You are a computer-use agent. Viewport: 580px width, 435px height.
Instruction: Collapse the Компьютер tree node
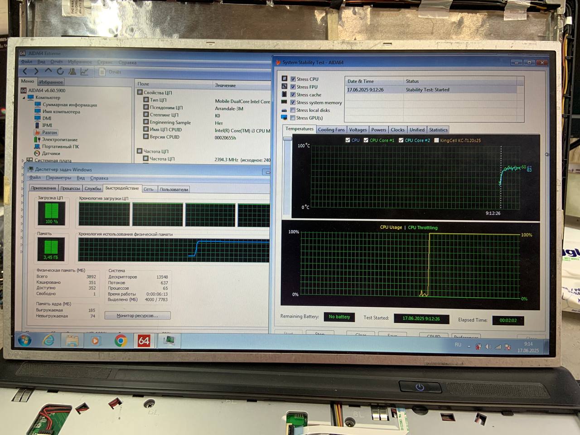24,97
